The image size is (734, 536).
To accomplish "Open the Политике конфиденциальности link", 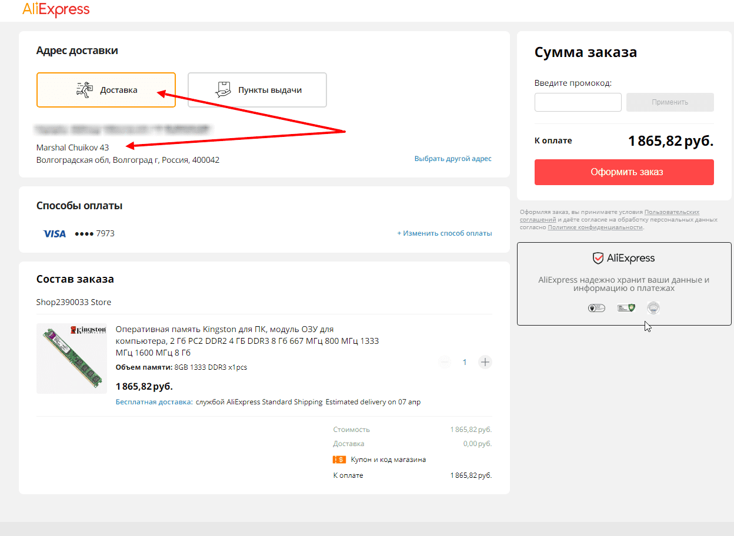I will pyautogui.click(x=595, y=227).
